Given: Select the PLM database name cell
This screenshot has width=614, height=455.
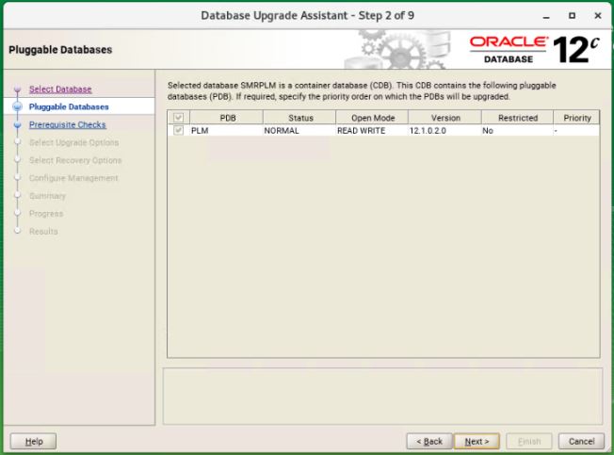Looking at the screenshot, I should click(227, 130).
